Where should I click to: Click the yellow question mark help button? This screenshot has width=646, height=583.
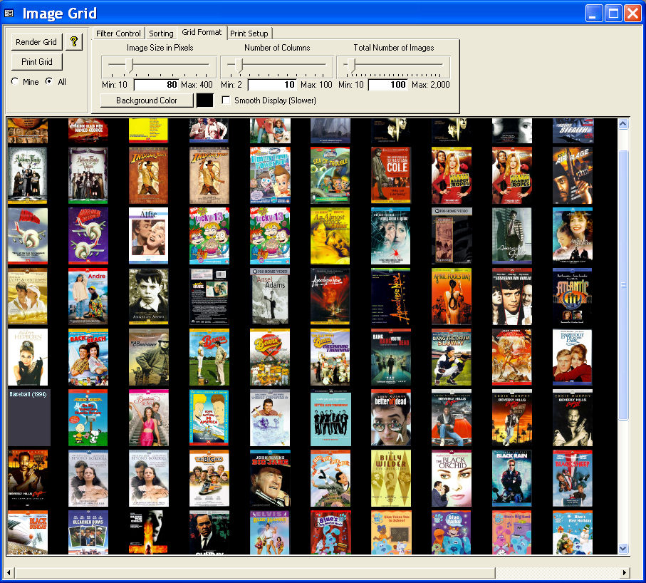(x=74, y=42)
